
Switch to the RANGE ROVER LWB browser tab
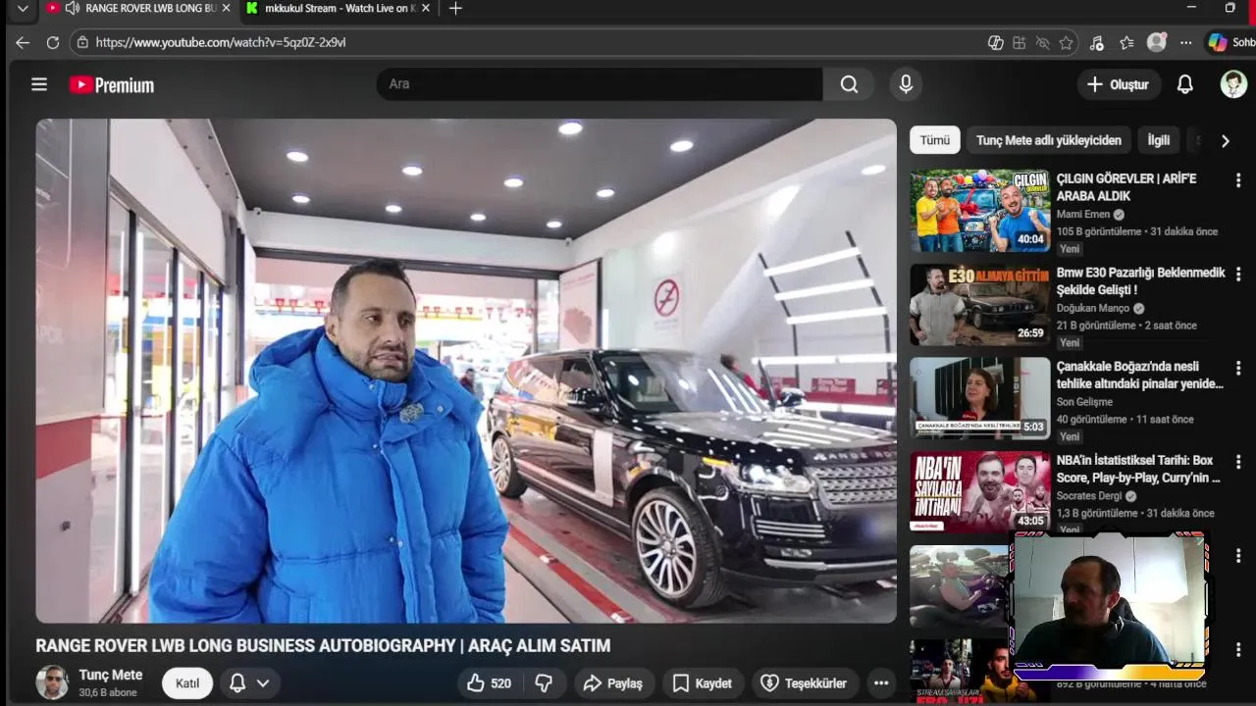[138, 8]
